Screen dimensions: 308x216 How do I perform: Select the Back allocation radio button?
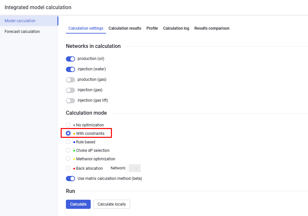68,168
